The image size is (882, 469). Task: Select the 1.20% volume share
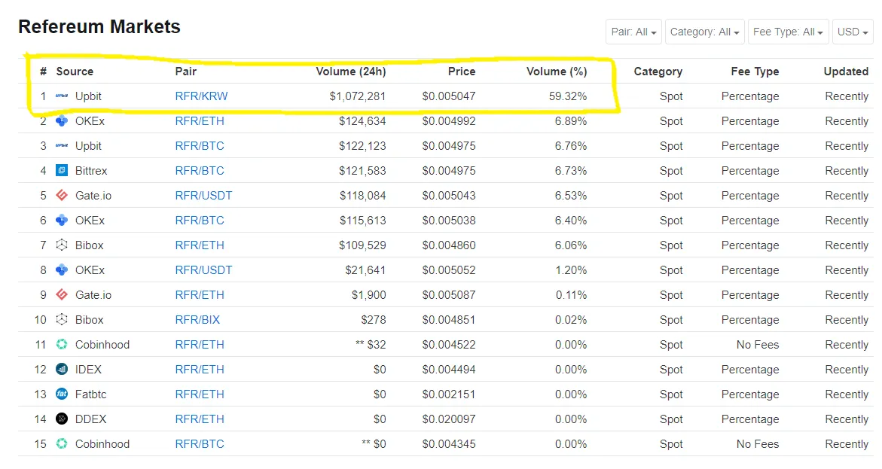click(571, 270)
